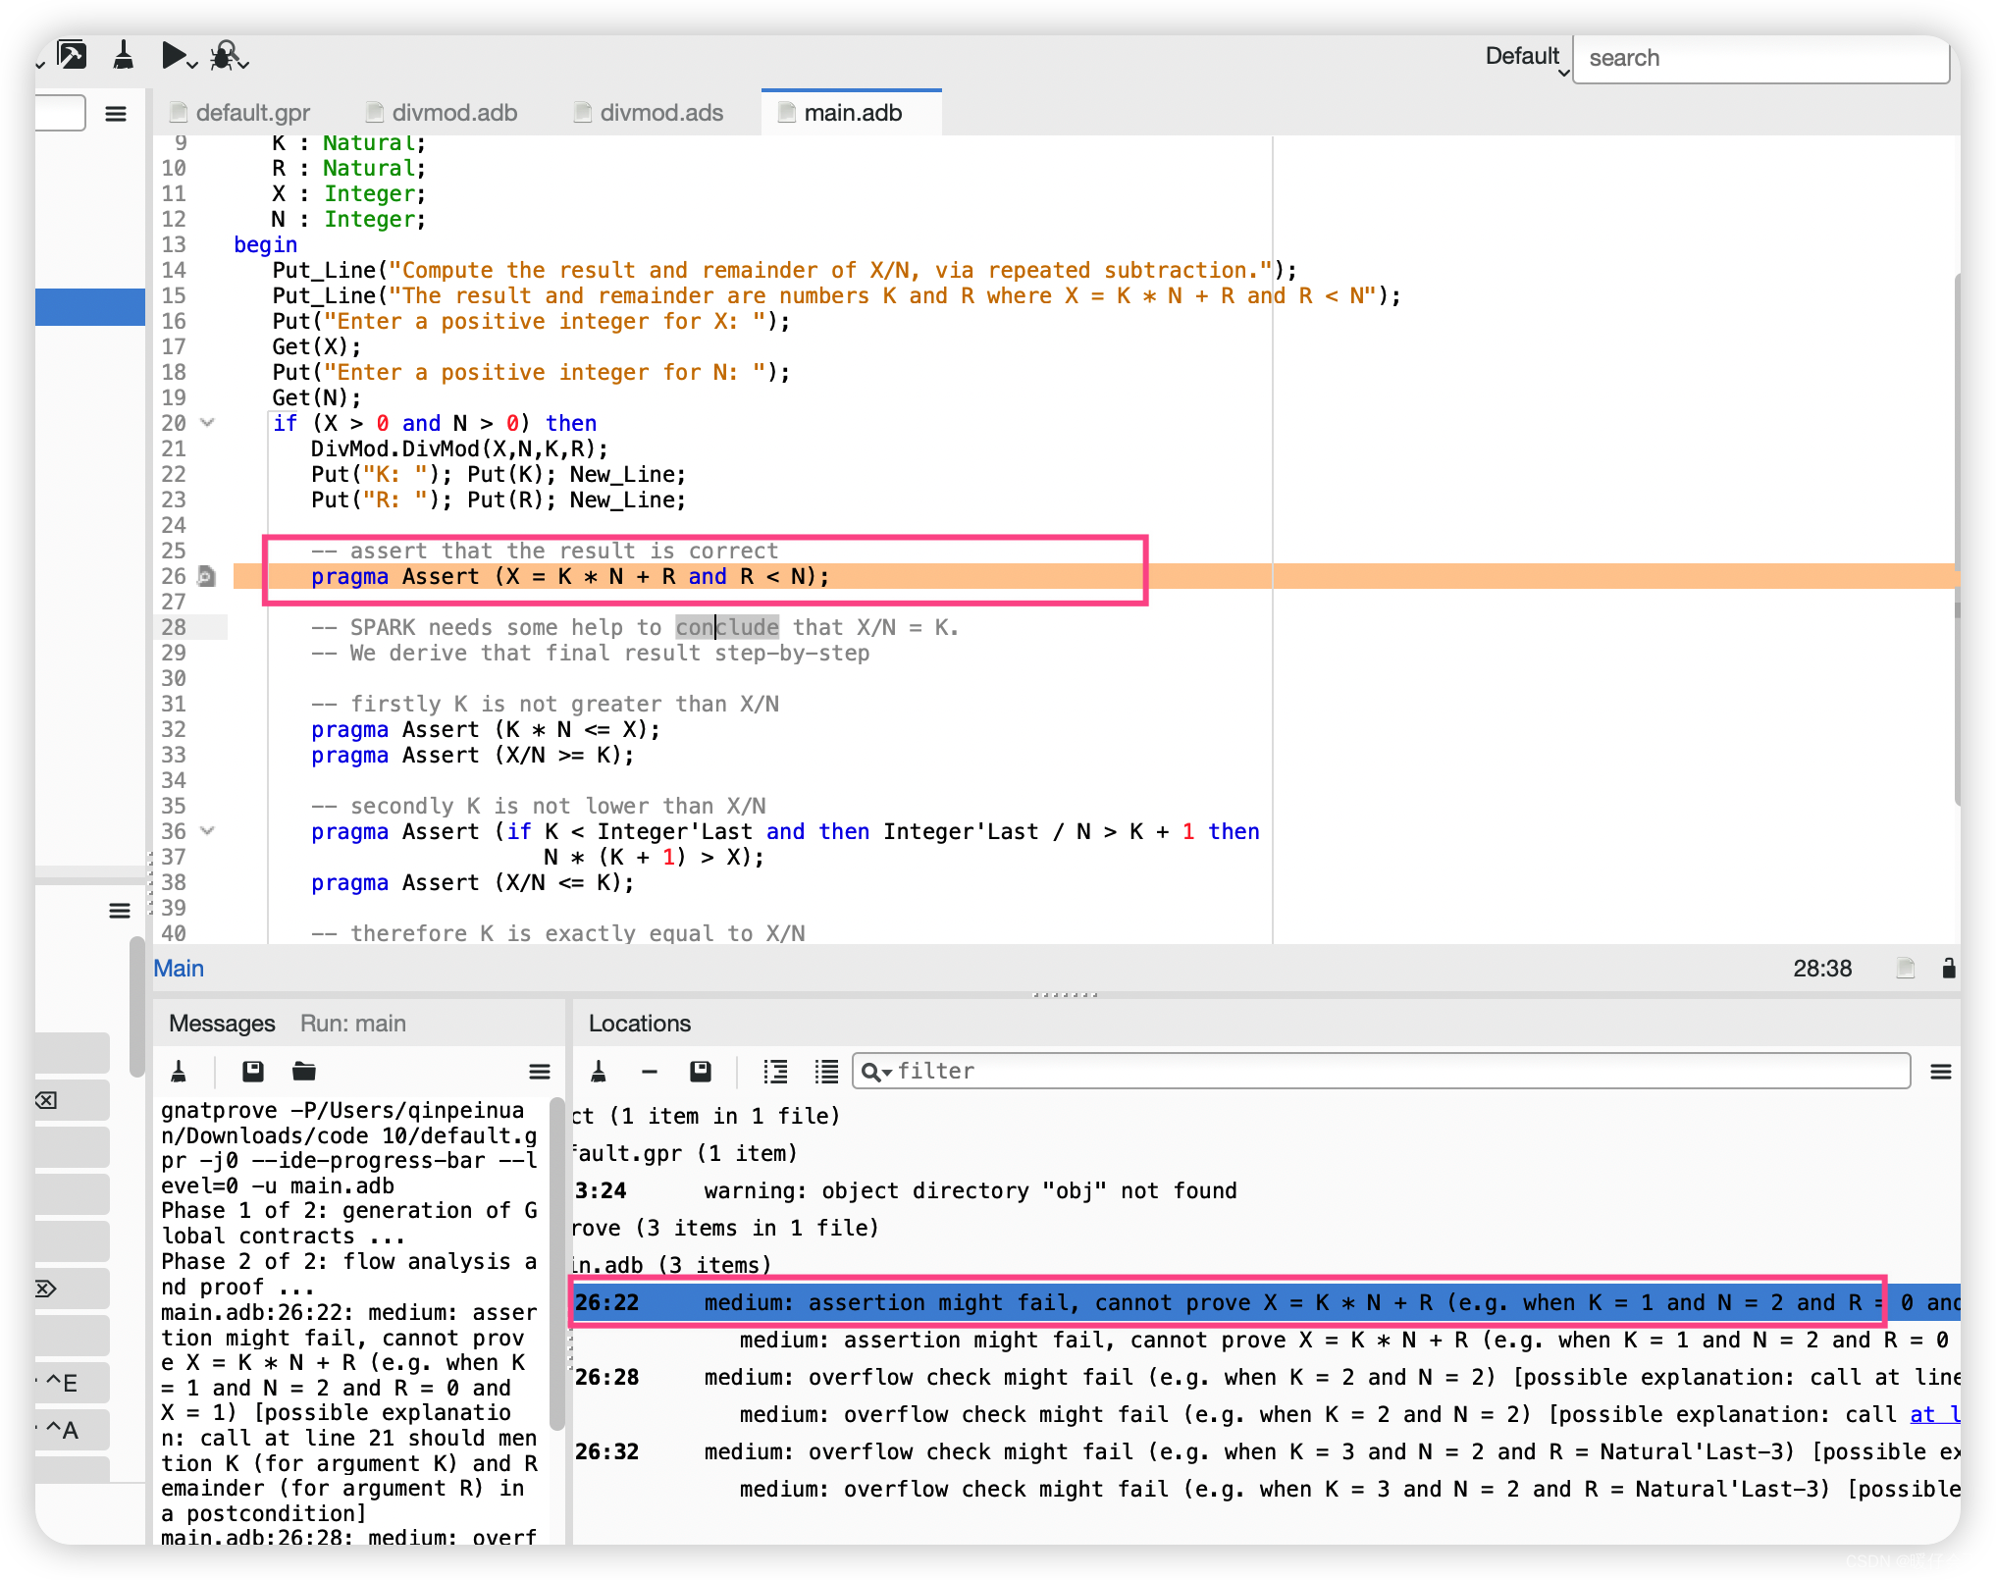Open the Run: main tab
The height and width of the screenshot is (1580, 1996).
click(353, 1024)
